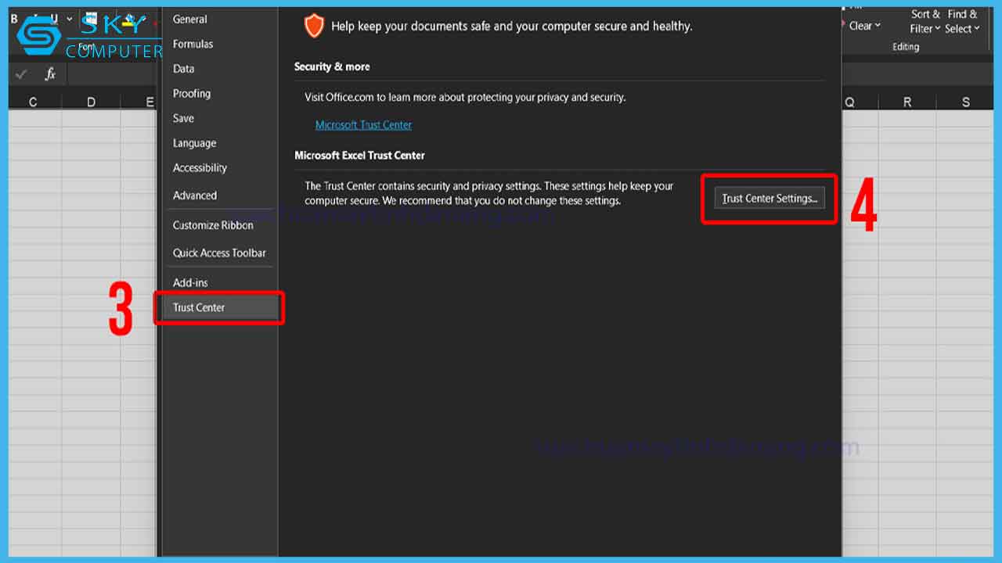1002x563 pixels.
Task: Click the Insert Function fx icon
Action: point(50,74)
